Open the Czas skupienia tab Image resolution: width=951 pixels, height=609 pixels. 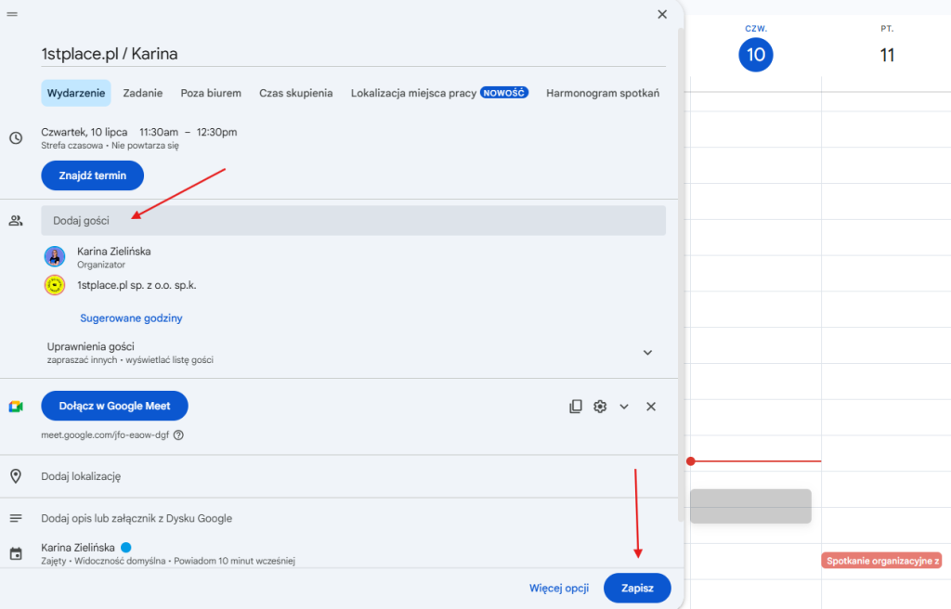coord(296,93)
